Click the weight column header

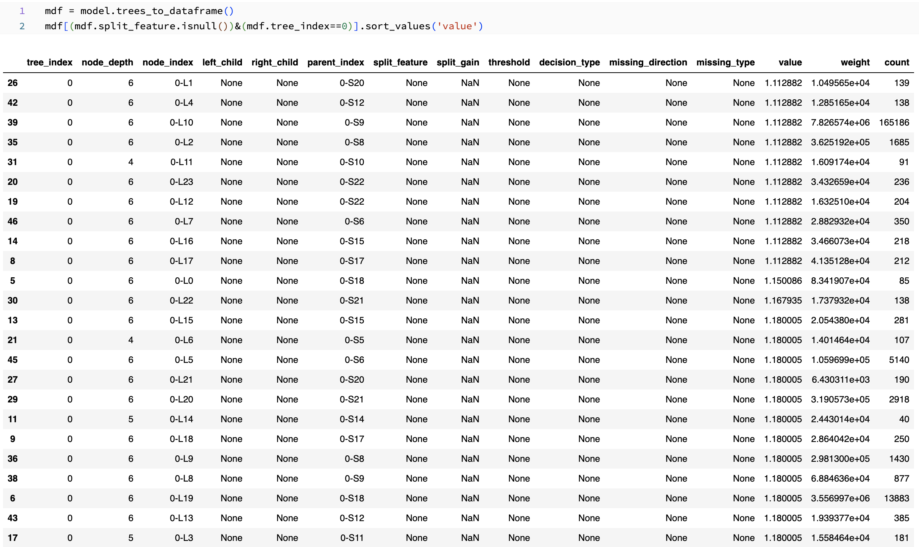(855, 62)
